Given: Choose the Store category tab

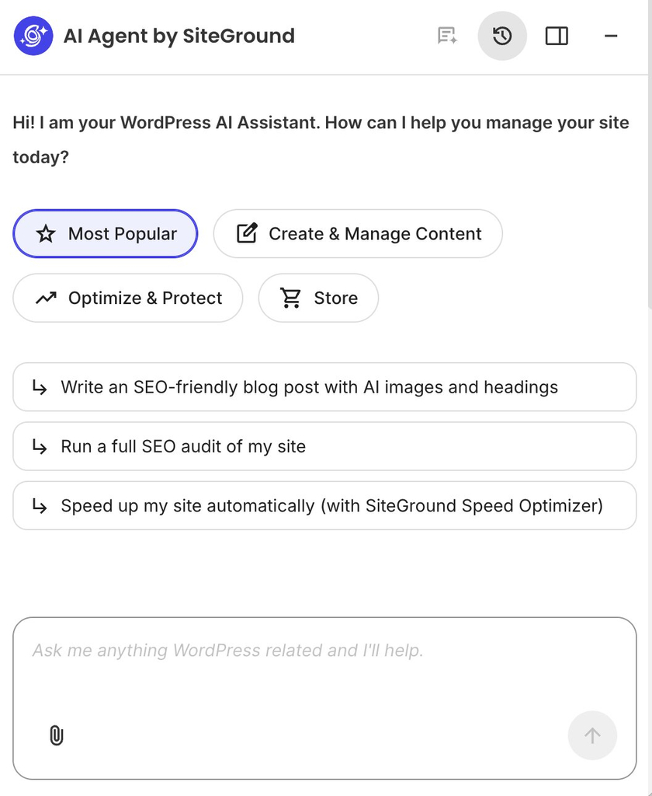Looking at the screenshot, I should tap(318, 298).
